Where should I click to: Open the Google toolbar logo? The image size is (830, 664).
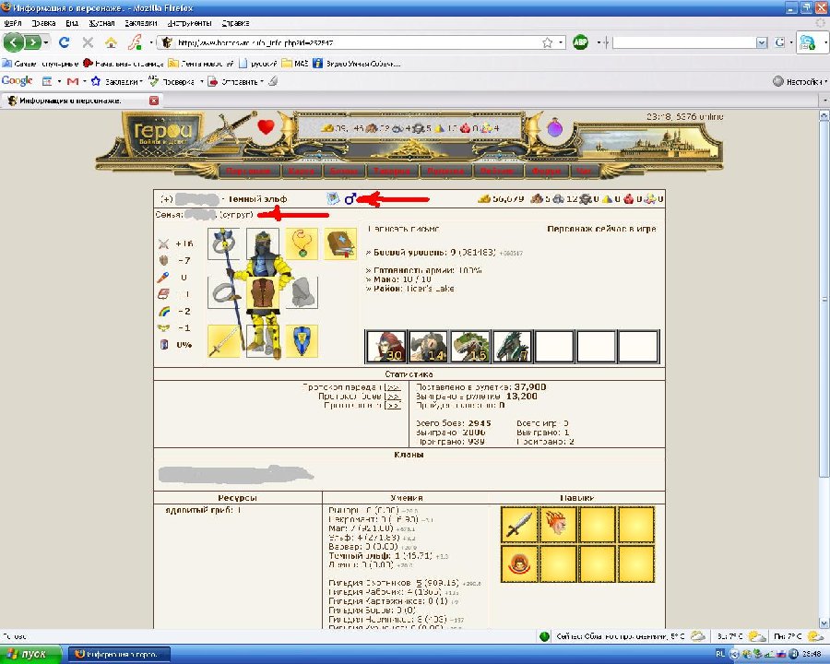pos(17,81)
